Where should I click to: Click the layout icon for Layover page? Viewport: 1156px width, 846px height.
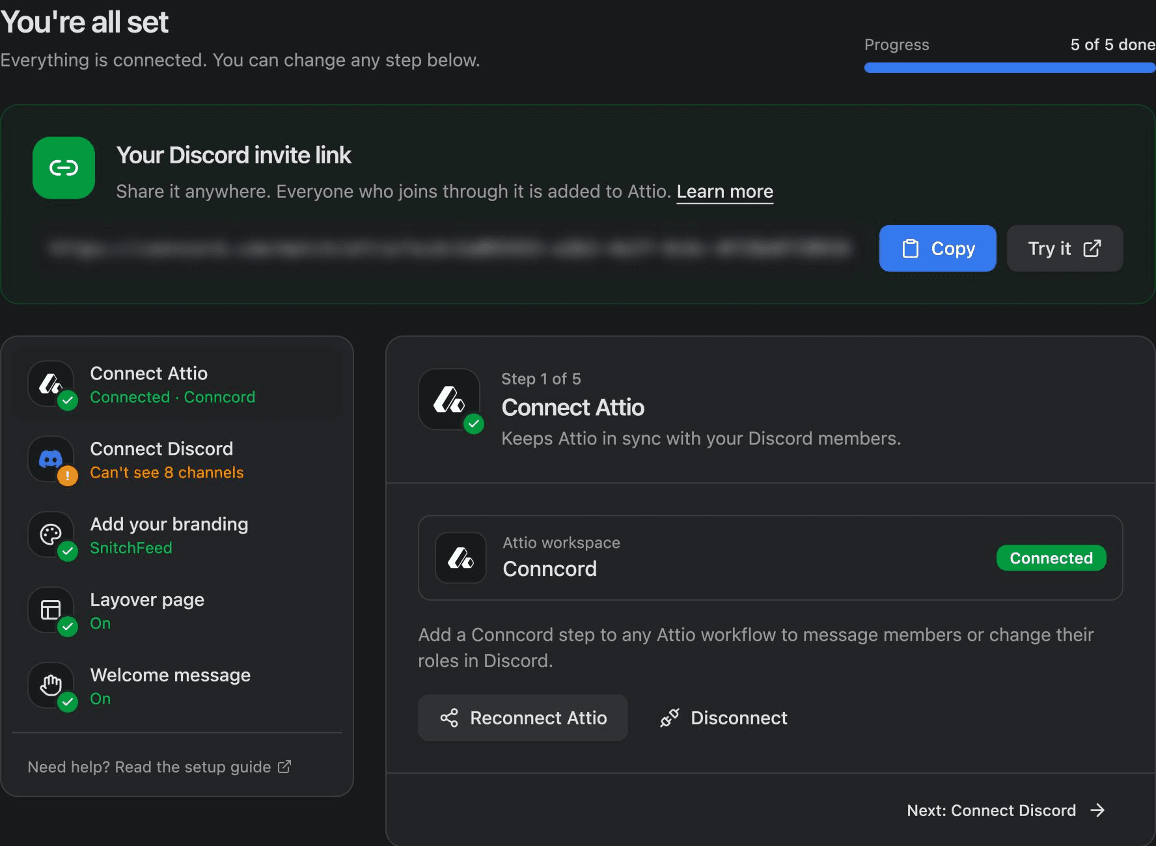point(51,610)
